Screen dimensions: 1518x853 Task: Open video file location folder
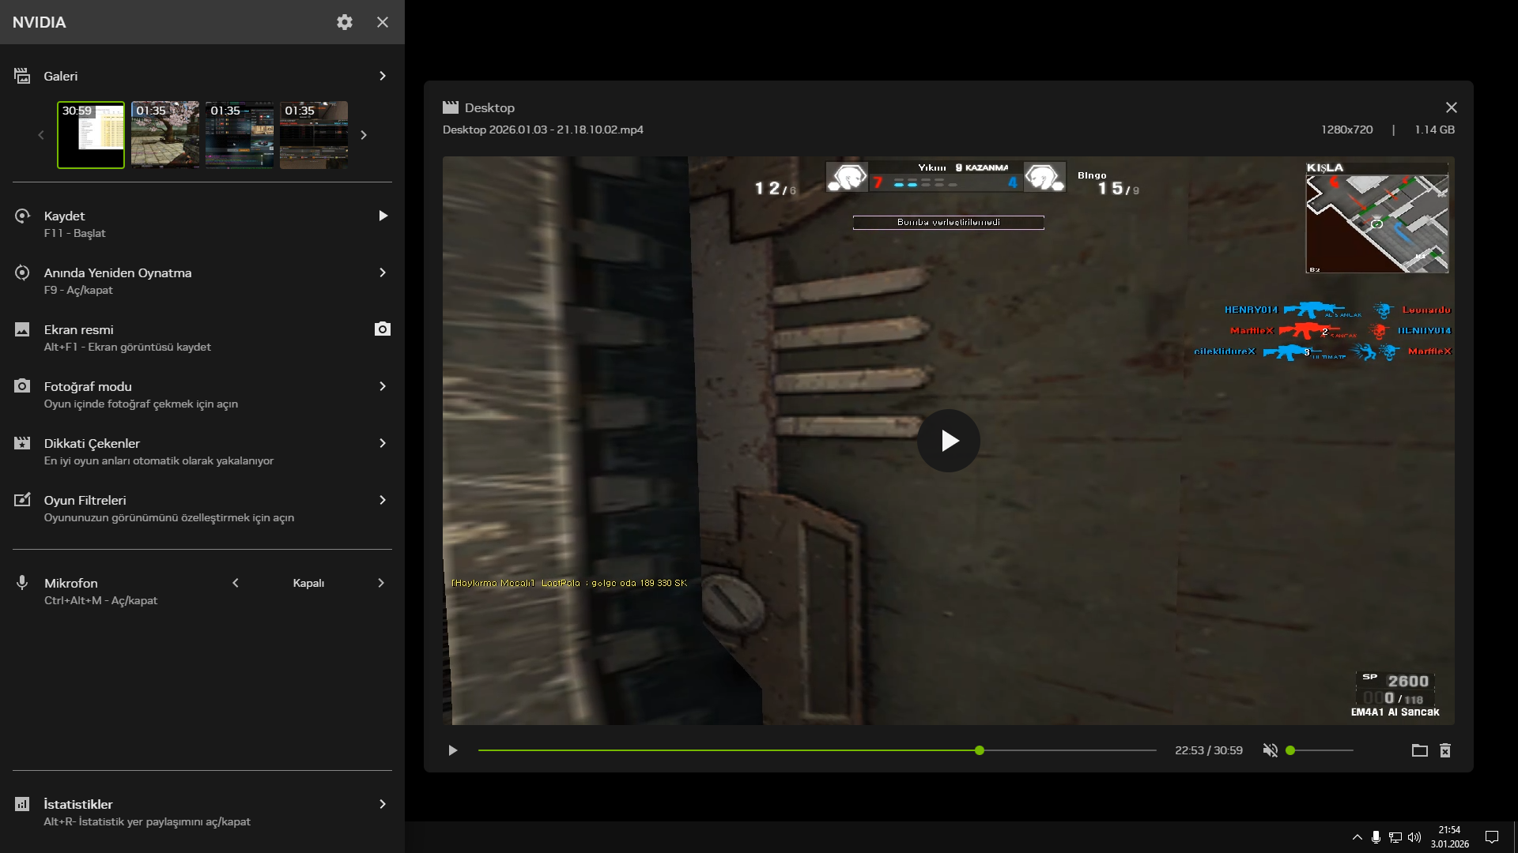1420,750
